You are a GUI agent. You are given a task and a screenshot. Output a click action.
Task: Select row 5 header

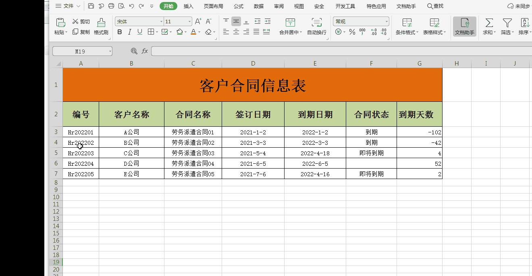point(56,153)
